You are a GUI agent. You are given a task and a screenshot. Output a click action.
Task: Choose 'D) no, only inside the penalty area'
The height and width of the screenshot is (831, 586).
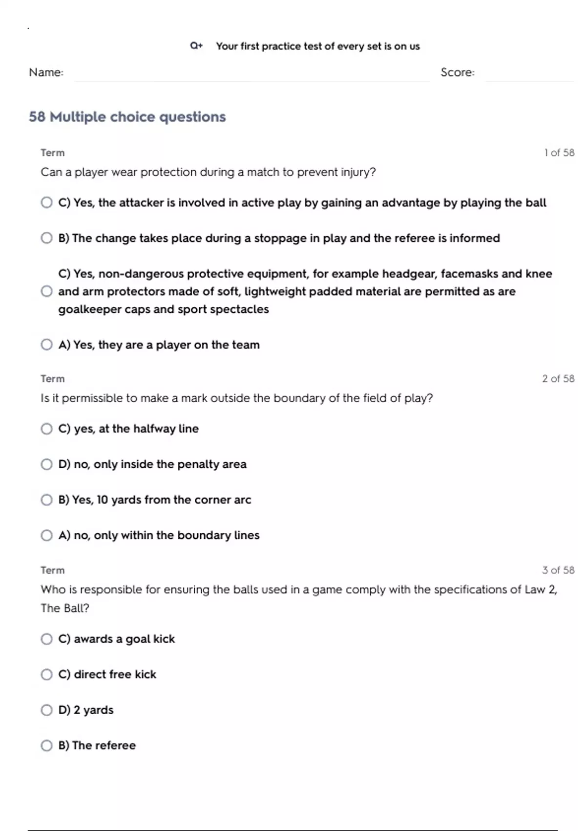click(46, 464)
